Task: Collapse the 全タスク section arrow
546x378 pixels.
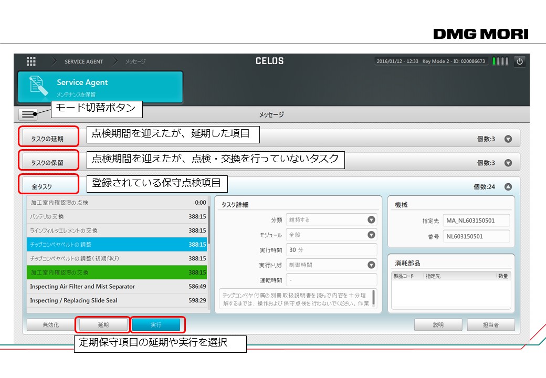Action: [508, 187]
